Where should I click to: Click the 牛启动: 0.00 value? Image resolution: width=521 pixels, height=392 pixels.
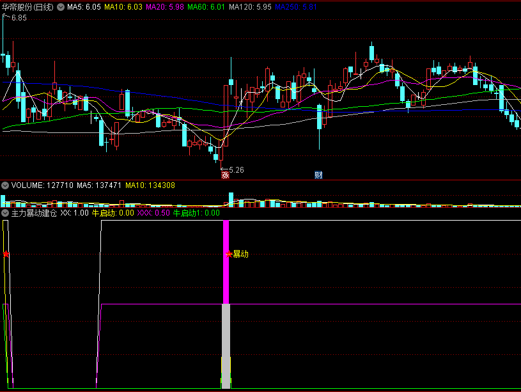pyautogui.click(x=113, y=213)
